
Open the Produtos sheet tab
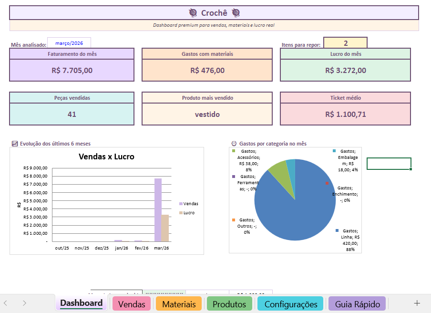(229, 304)
